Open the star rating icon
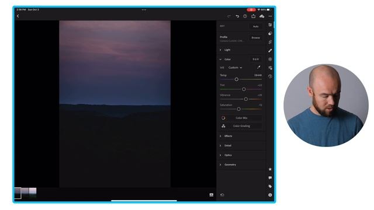374x210 pixels. coord(270,169)
